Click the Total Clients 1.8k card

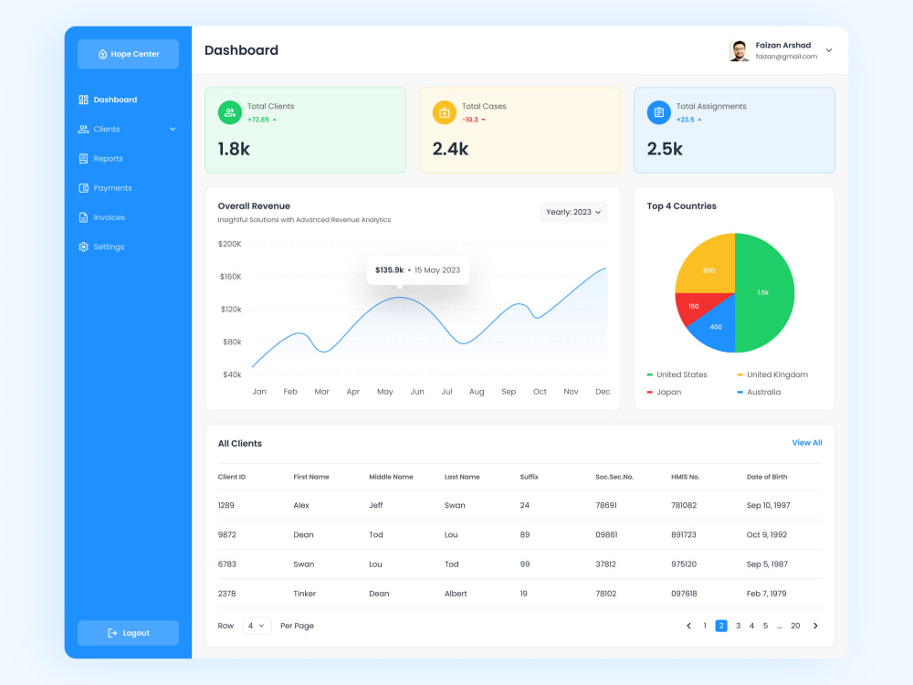coord(306,130)
